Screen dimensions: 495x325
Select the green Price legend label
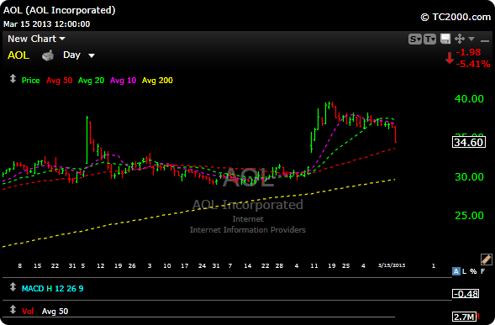pos(30,81)
